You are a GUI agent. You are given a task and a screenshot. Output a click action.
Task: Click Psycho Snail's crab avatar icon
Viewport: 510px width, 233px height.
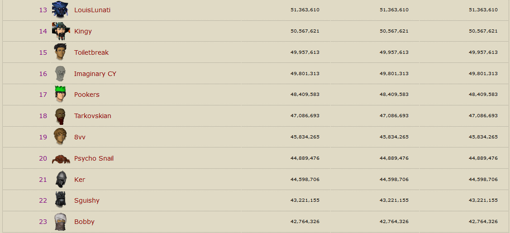[x=60, y=159]
